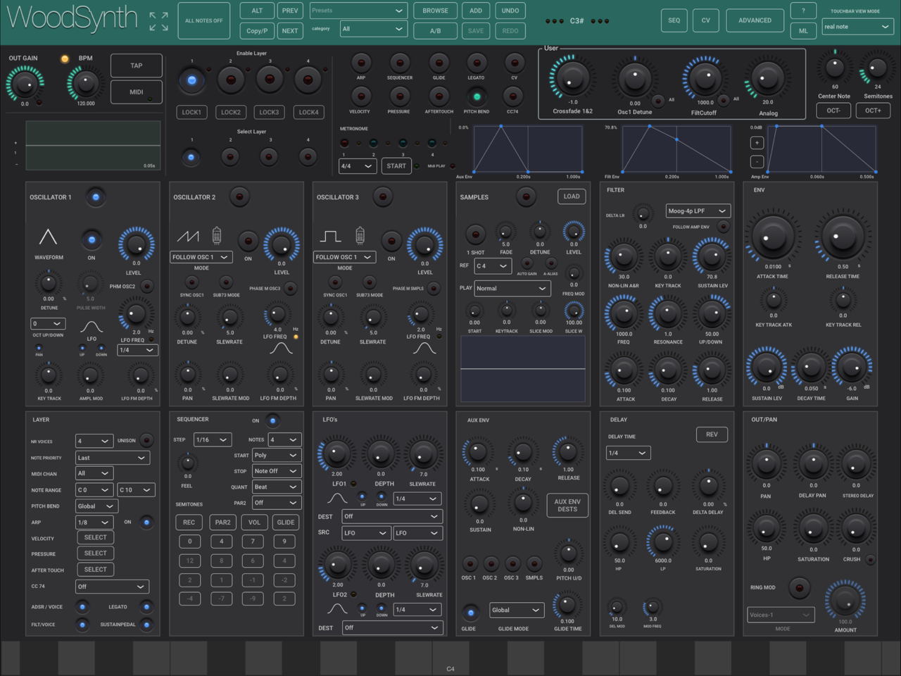Screen dimensions: 901x676
Task: Click the tube icon in Oscillator 2
Action: coord(217,235)
